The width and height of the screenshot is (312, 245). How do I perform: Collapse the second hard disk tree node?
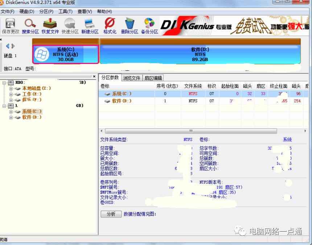click(4, 106)
